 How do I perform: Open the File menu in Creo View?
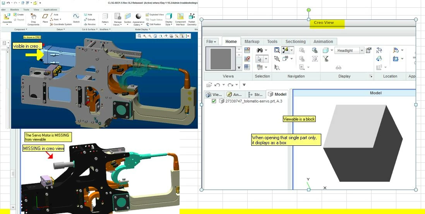(211, 41)
